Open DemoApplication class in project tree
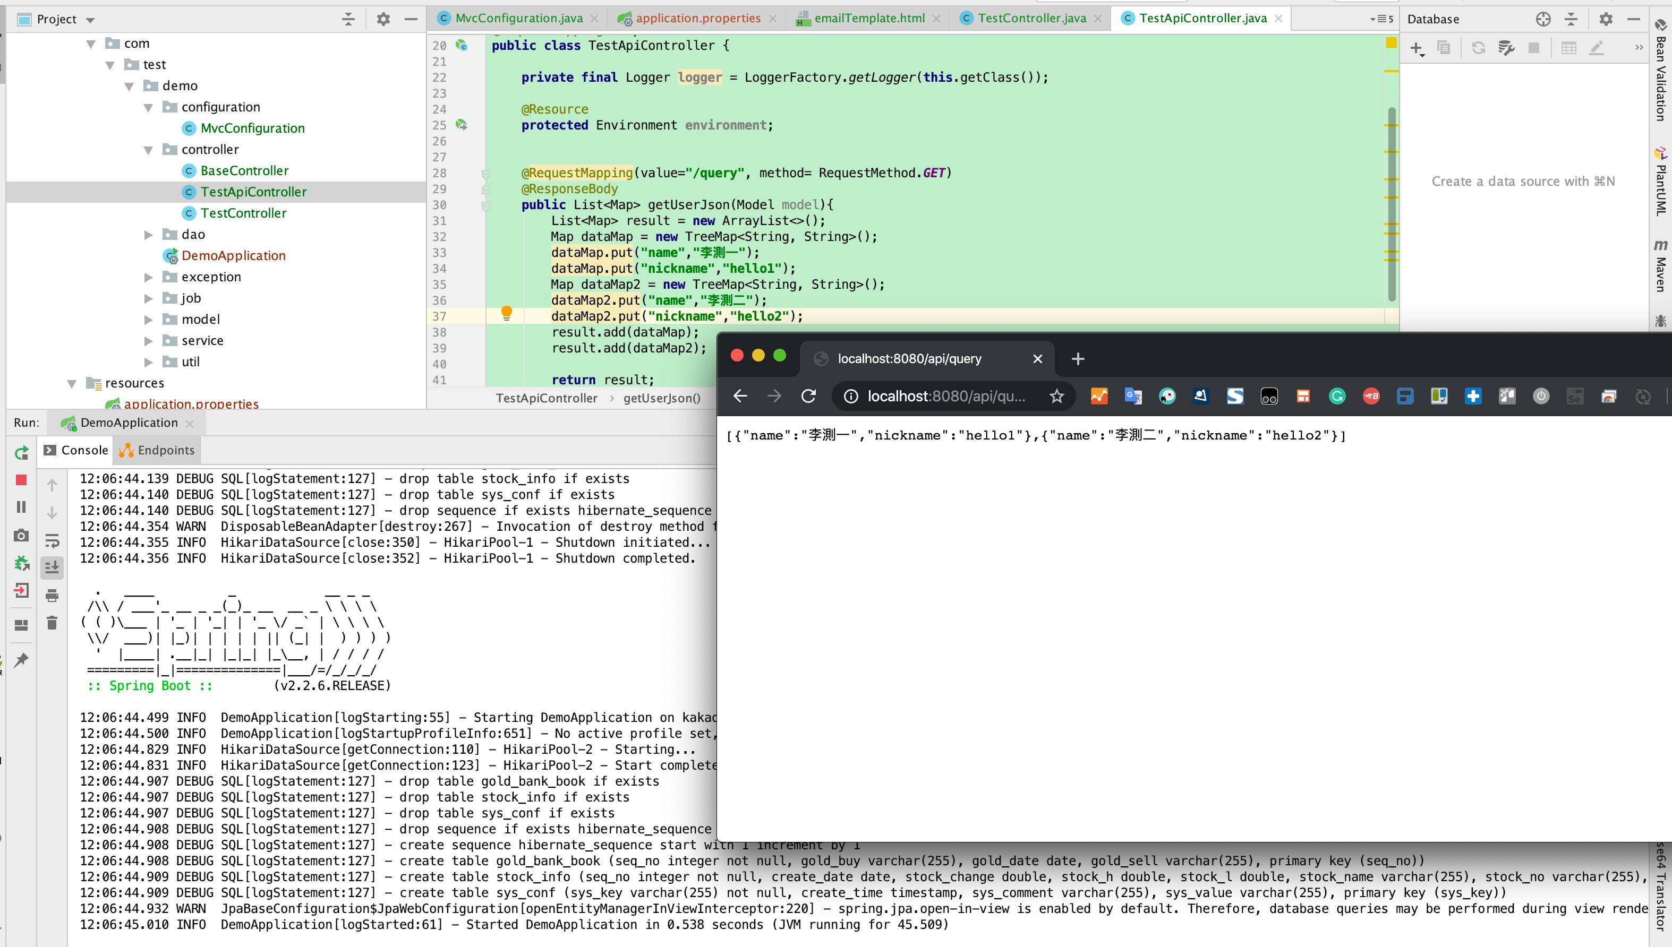Viewport: 1672px width, 947px height. pyautogui.click(x=233, y=256)
